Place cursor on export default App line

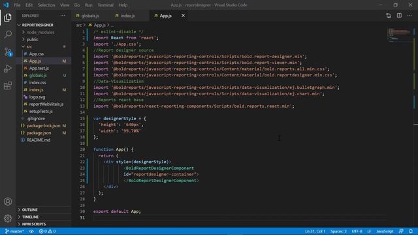(x=117, y=211)
